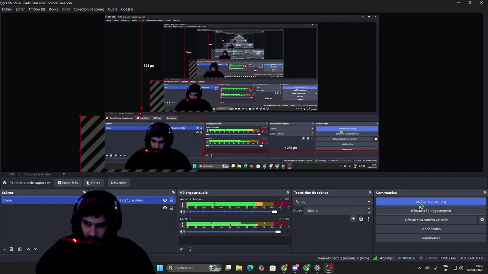
Task: Enable Mode studio
Action: coord(431,229)
